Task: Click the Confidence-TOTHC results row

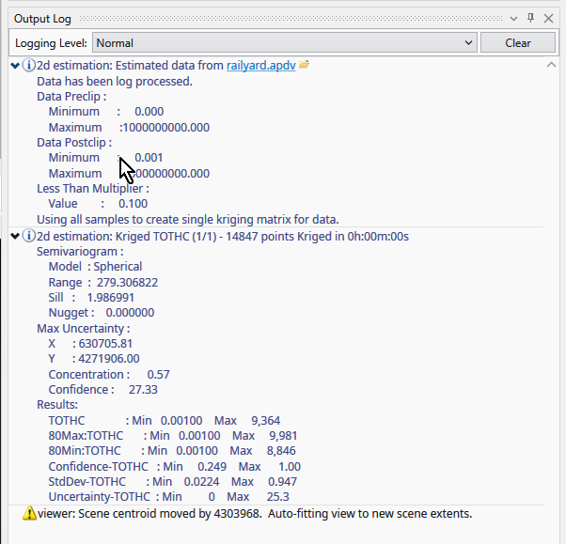Action: 174,466
